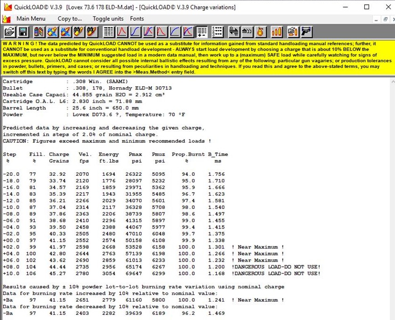395x320 pixels.
Task: Click the first binoculars with pencil icon
Action: [x=79, y=32]
